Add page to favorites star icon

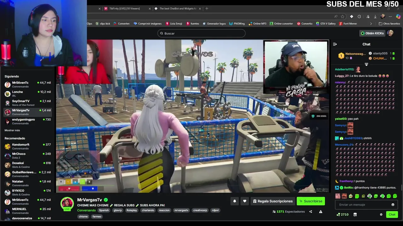pyautogui.click(x=343, y=17)
